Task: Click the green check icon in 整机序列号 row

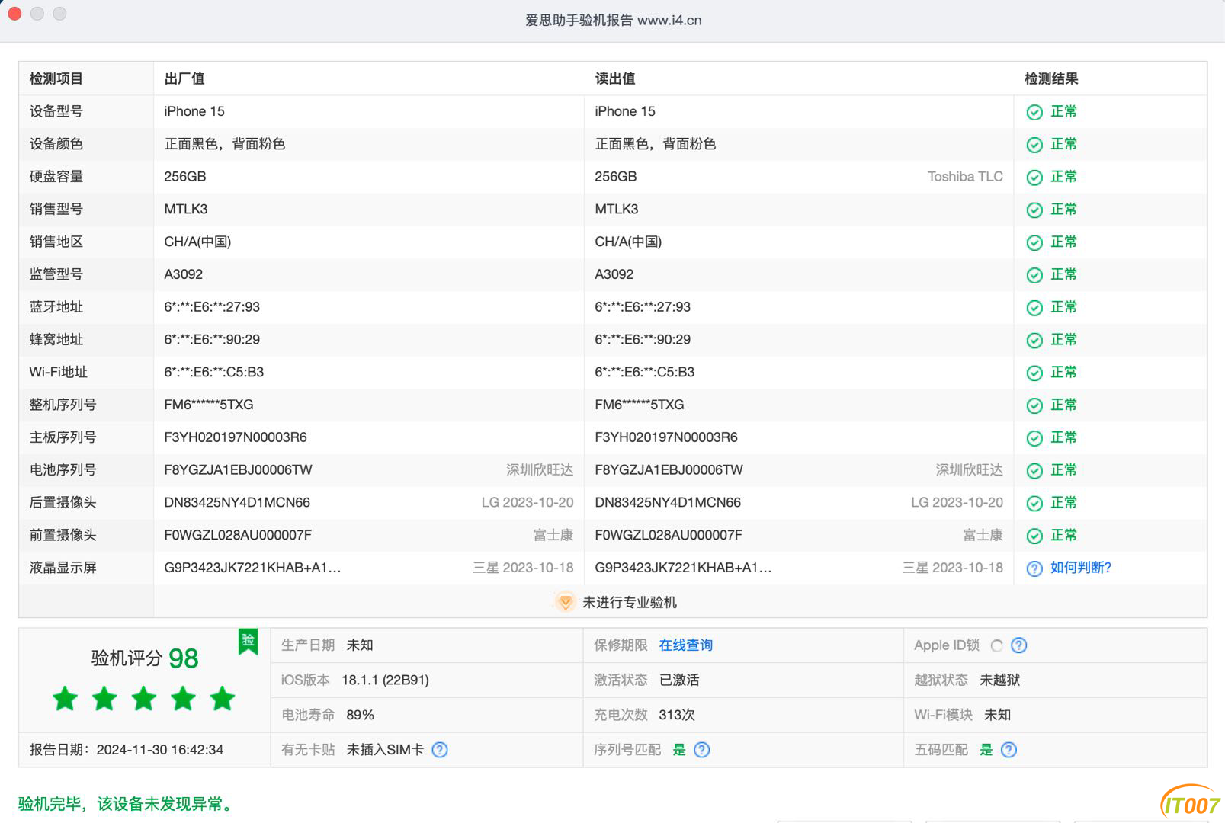Action: click(1034, 405)
